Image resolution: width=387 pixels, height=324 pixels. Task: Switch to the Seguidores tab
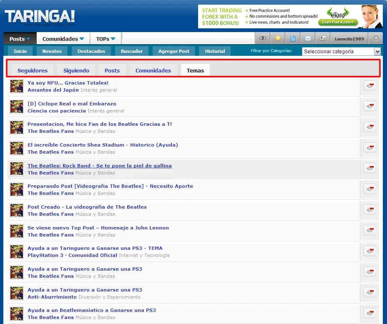point(33,70)
